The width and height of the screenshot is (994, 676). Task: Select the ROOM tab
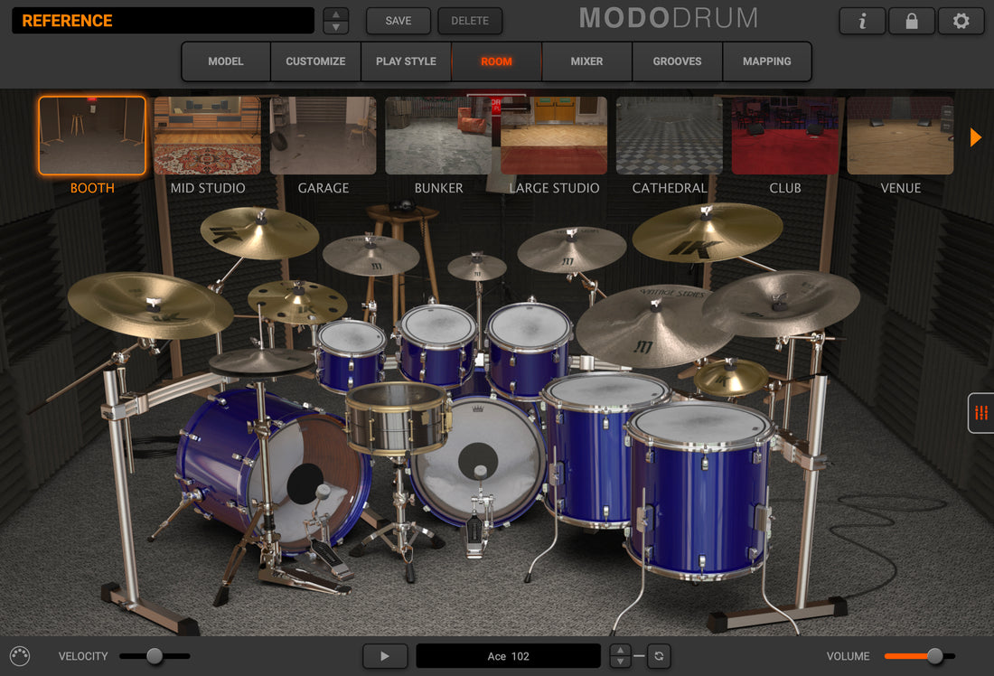coord(496,61)
